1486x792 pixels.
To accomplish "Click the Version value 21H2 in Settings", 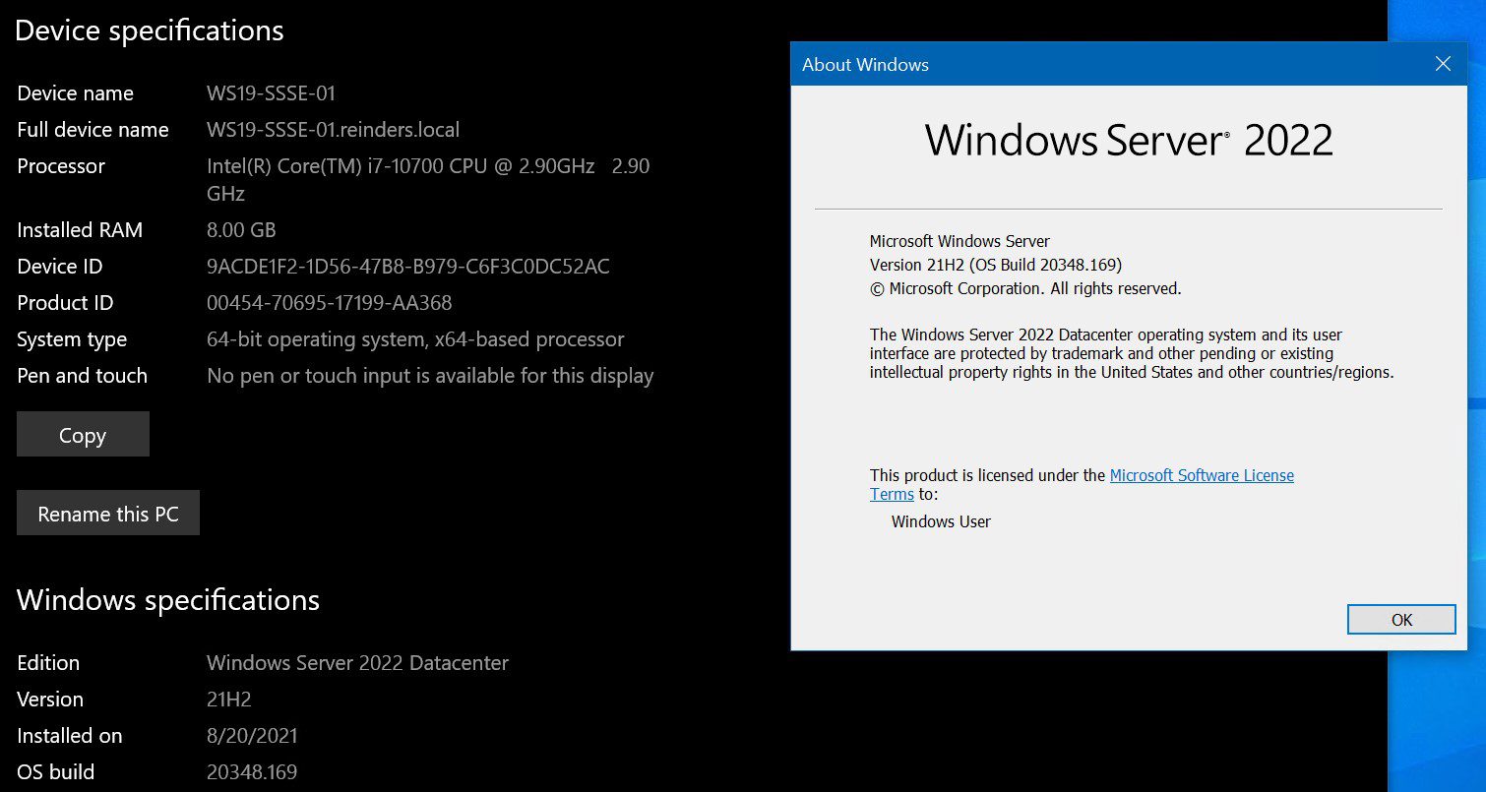I will (229, 700).
